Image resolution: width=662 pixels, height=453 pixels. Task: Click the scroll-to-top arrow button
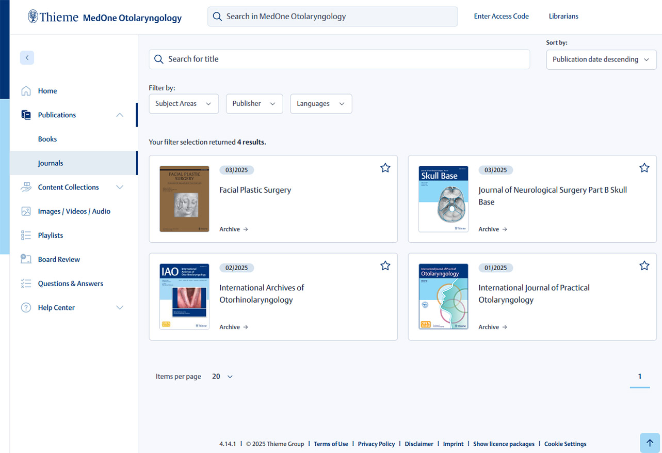click(650, 443)
